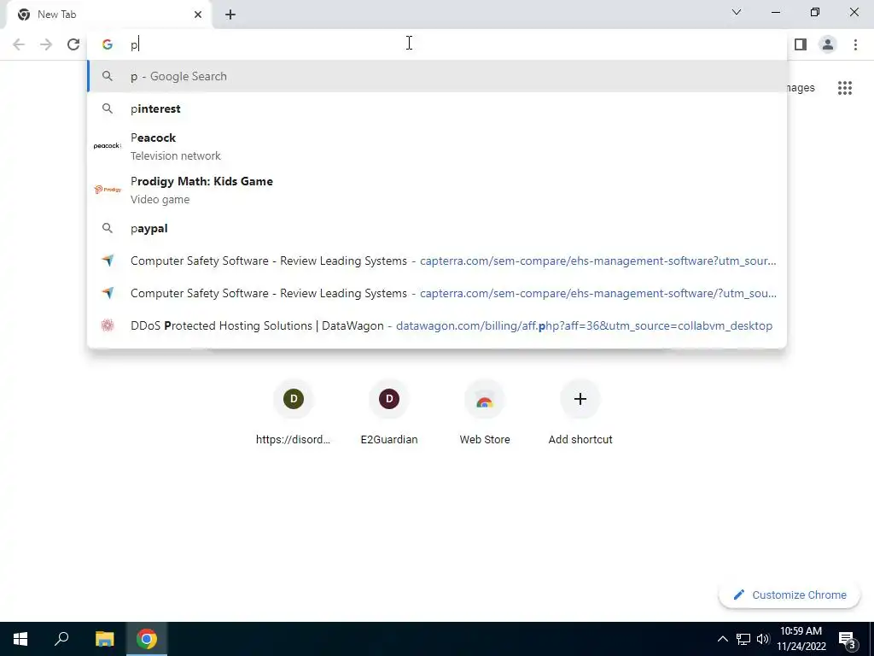874x656 pixels.
Task: Click the forward navigation arrow
Action: click(x=46, y=44)
